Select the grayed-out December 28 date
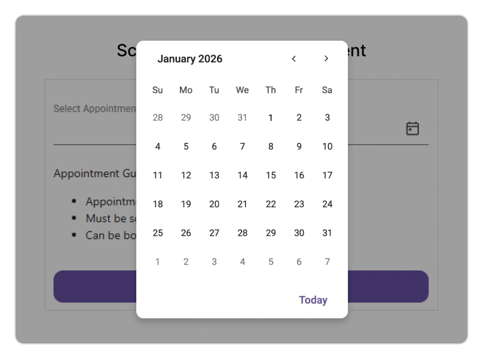The image size is (483, 359). tap(157, 117)
